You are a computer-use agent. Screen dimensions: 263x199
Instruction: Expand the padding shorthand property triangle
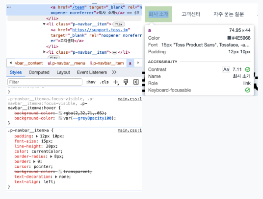tap(37, 136)
